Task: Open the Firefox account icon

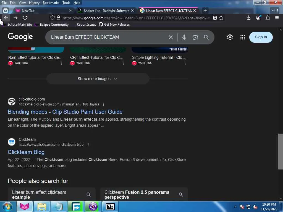Action: tap(258, 18)
